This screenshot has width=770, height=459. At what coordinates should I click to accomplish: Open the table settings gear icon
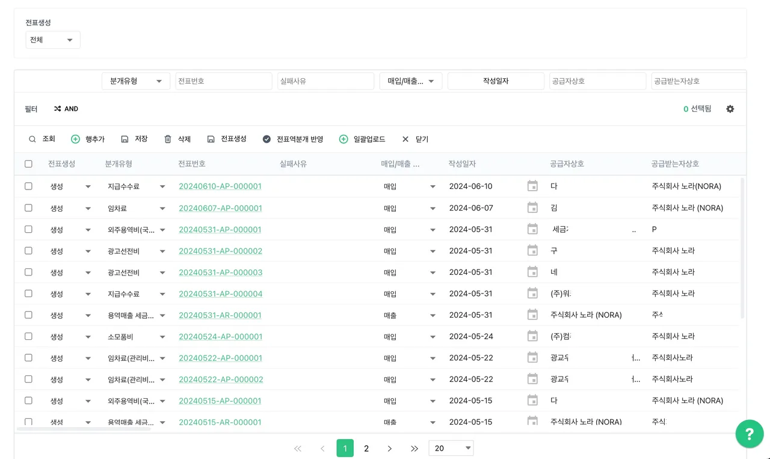730,109
